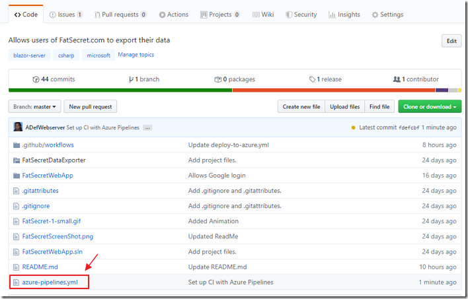The height and width of the screenshot is (299, 468).
Task: Open Clone or download dropdown
Action: pos(430,106)
